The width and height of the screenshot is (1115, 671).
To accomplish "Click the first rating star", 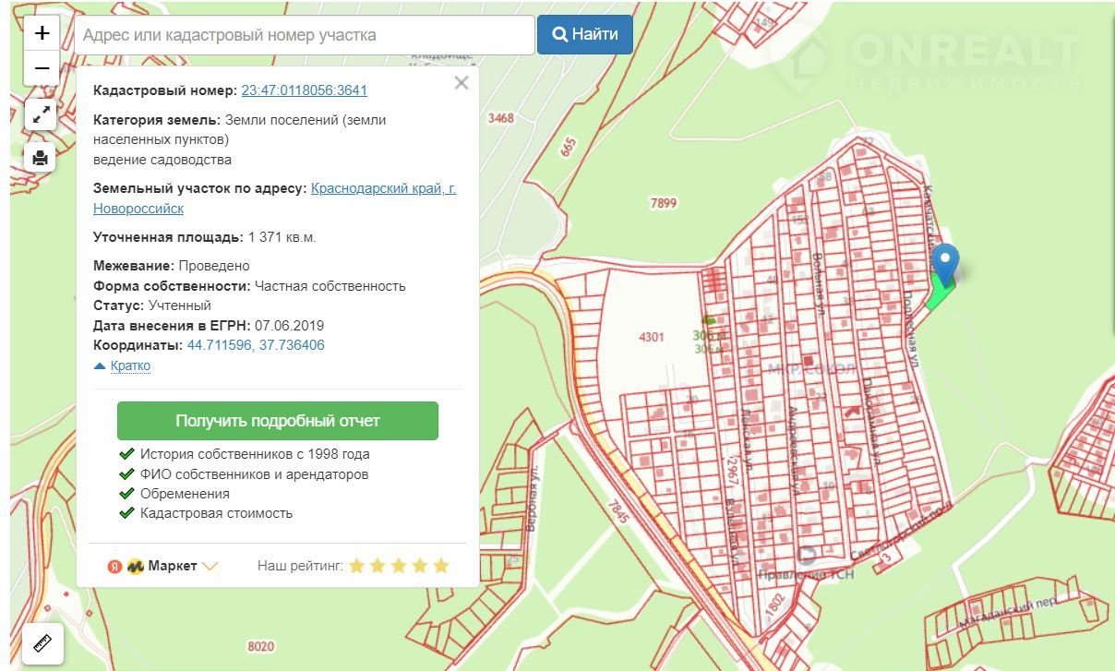I will point(356,566).
